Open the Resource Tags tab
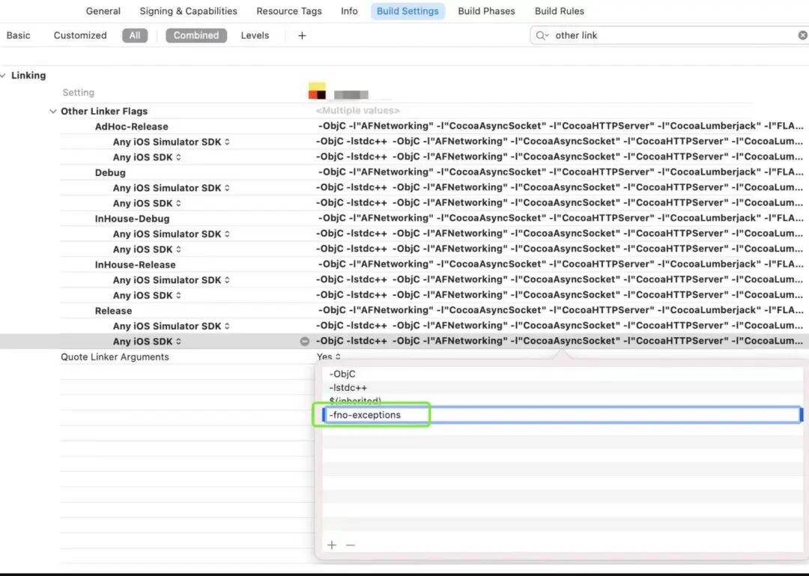This screenshot has width=809, height=576. click(289, 10)
